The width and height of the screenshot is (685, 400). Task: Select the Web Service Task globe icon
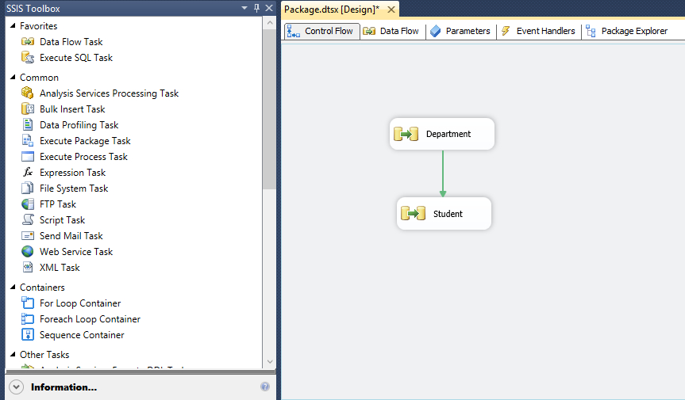point(28,251)
